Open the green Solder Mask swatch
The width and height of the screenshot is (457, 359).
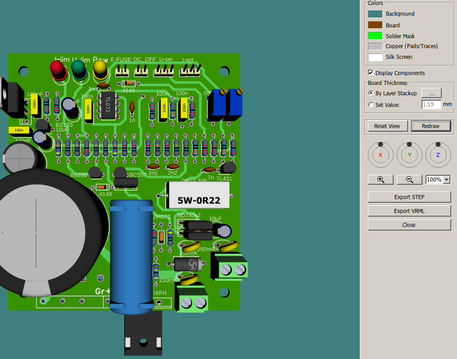pos(375,36)
